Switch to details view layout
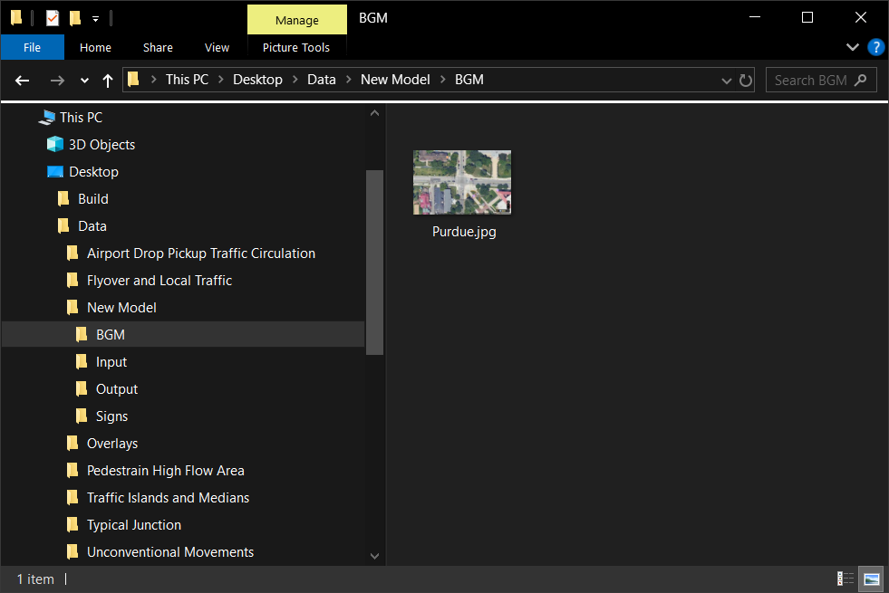Image resolution: width=889 pixels, height=593 pixels. [846, 579]
